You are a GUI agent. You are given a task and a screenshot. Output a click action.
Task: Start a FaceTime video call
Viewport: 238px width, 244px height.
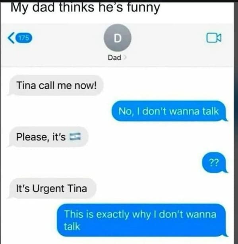click(214, 38)
